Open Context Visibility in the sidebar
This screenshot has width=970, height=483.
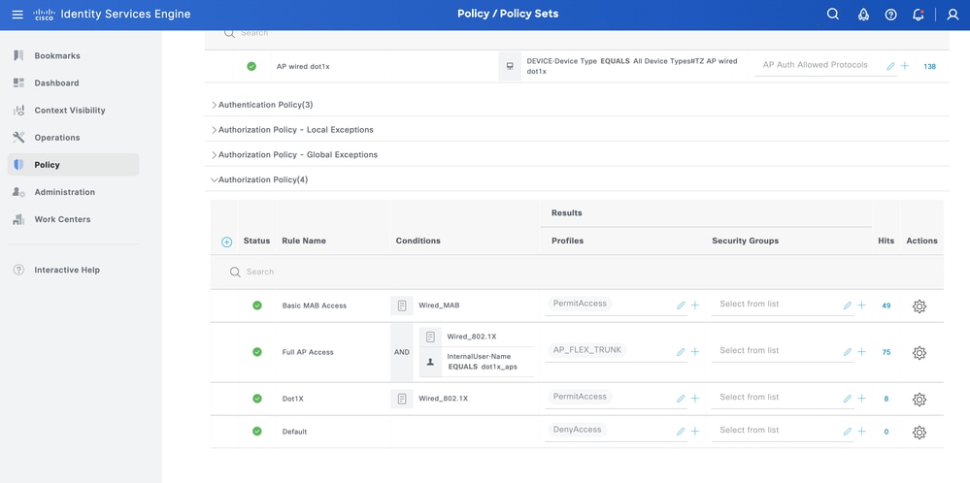click(73, 110)
